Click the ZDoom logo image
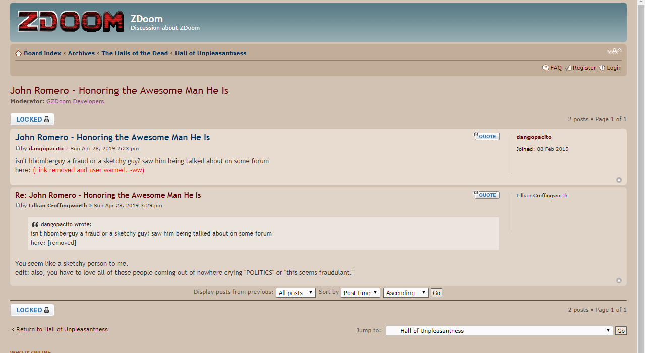 70,22
